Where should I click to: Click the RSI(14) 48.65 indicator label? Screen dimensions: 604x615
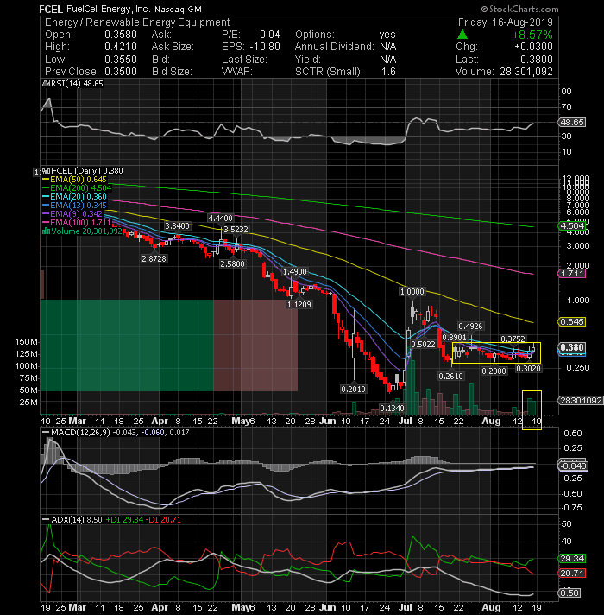[72, 84]
